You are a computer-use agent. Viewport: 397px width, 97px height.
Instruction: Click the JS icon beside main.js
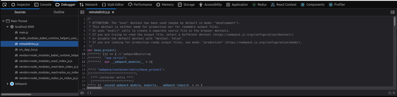16,32
